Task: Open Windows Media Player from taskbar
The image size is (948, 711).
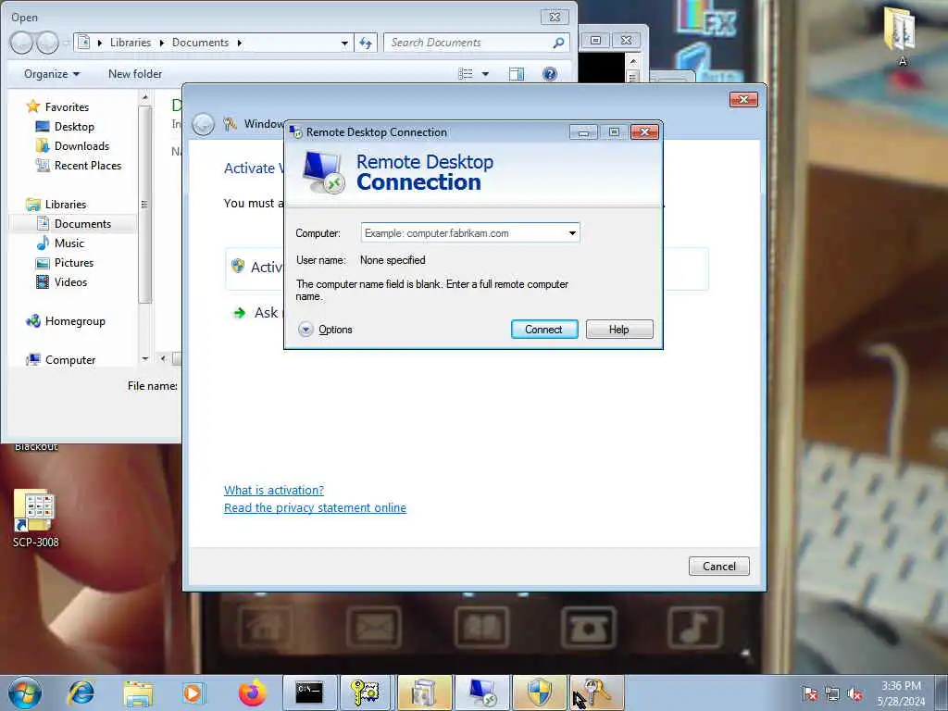Action: [194, 692]
